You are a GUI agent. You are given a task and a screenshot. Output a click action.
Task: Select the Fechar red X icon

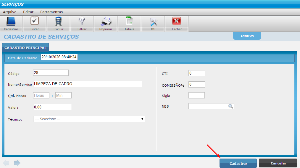tap(176, 21)
